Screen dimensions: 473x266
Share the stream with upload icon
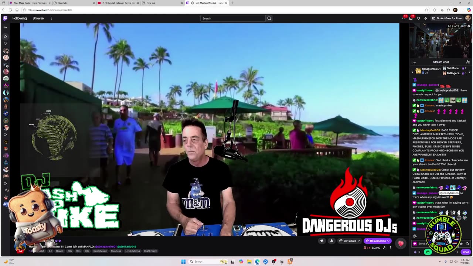pyautogui.click(x=384, y=248)
